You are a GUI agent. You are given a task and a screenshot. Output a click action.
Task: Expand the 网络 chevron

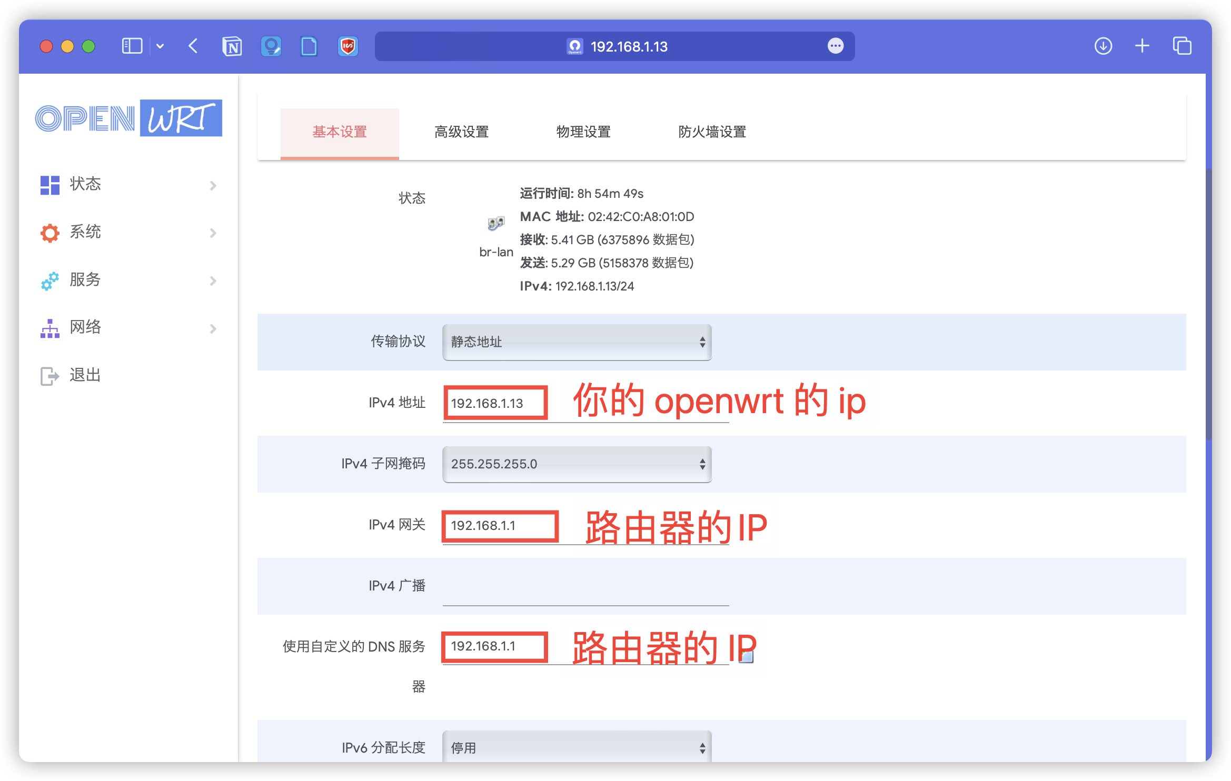click(213, 328)
